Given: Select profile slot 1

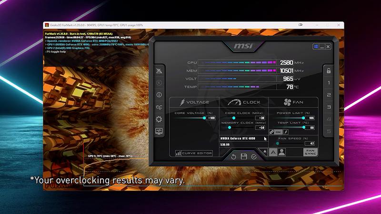Looking at the screenshot, I should [x=328, y=83].
